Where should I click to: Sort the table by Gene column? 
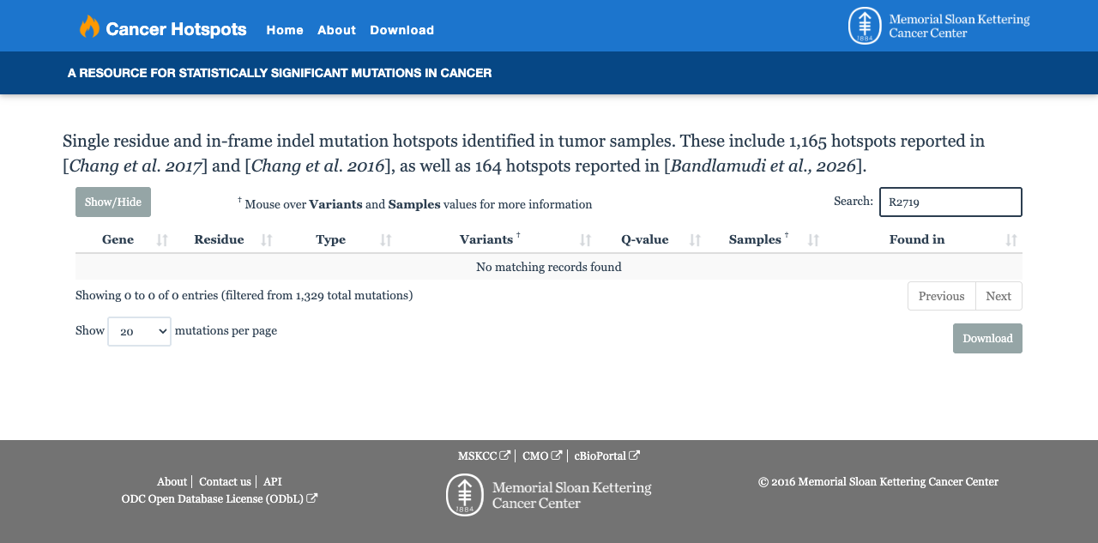123,240
